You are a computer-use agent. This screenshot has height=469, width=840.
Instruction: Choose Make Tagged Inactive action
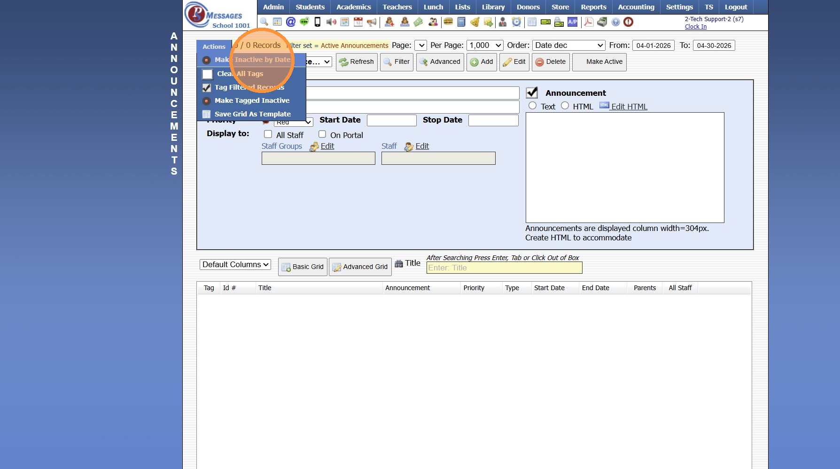tap(251, 100)
